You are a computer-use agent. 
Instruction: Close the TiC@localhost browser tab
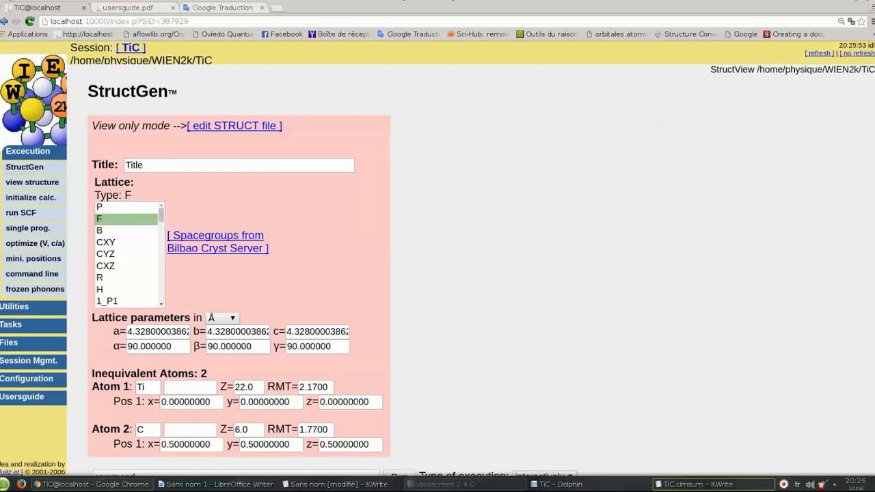coord(84,8)
